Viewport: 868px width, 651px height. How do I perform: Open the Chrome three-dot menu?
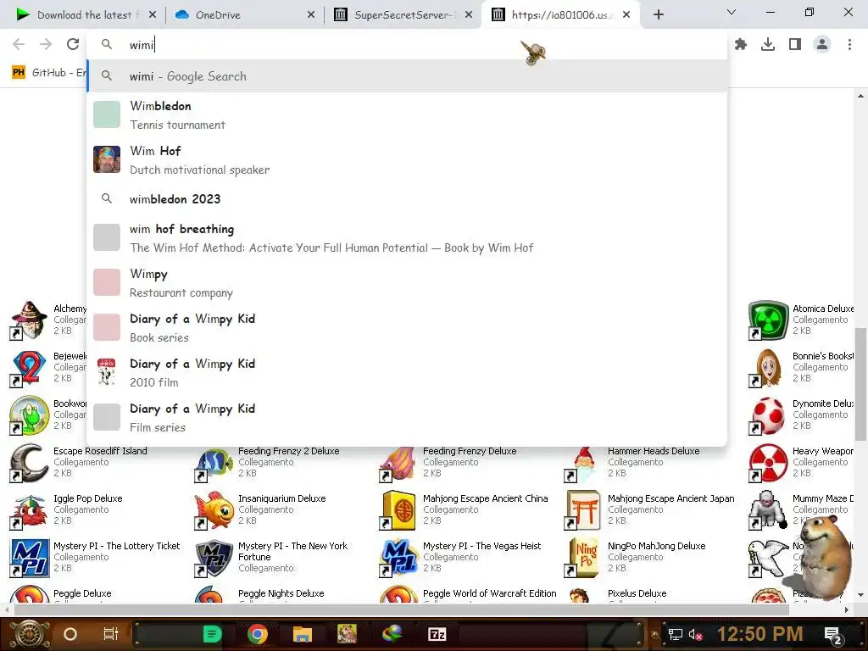coord(849,44)
